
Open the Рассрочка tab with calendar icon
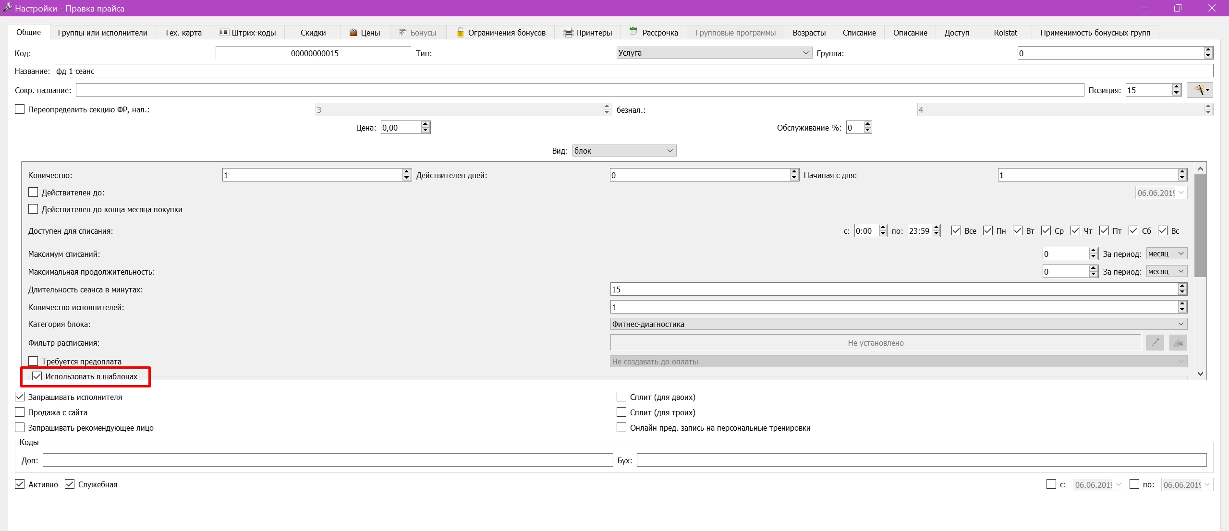[x=654, y=33]
